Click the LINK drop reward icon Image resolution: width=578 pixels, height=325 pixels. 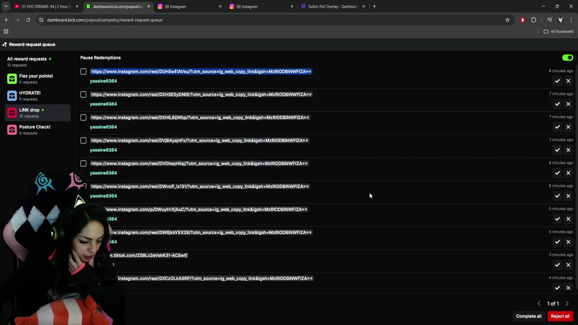(x=12, y=113)
